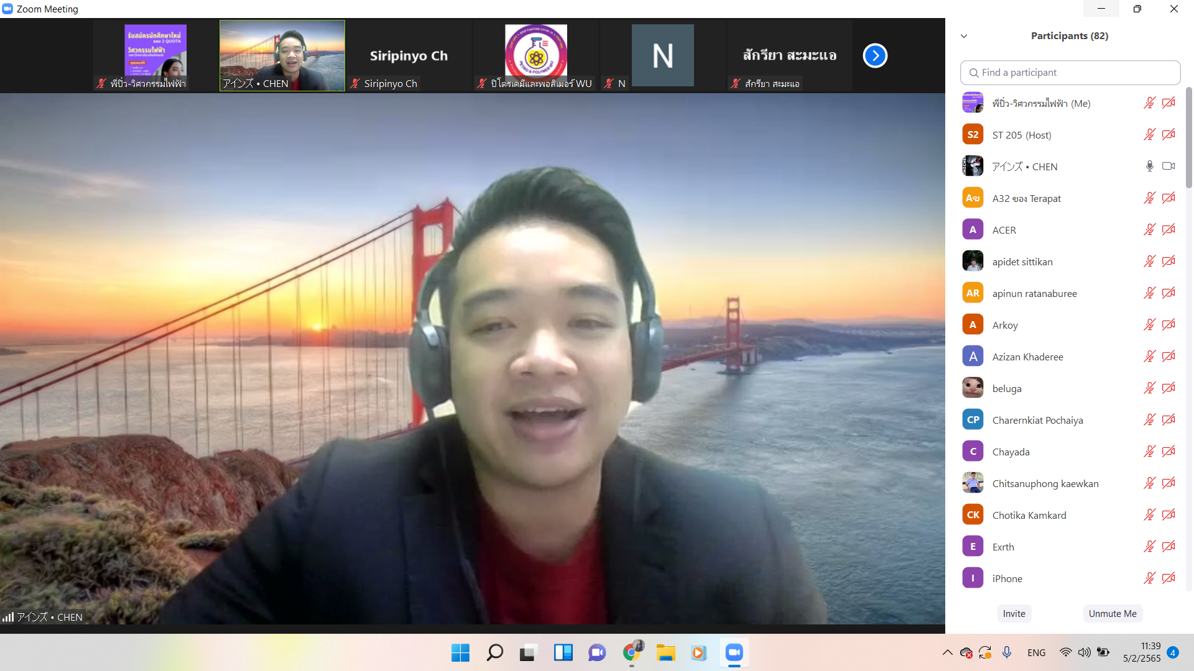This screenshot has width=1194, height=671.
Task: Open the Windows Start menu
Action: (460, 652)
